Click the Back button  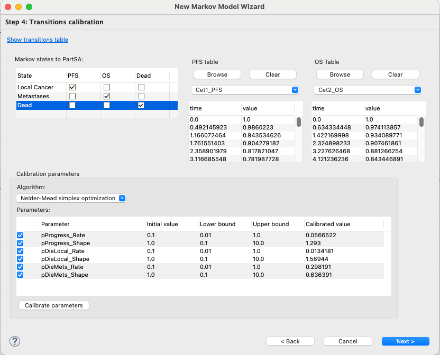tap(290, 341)
